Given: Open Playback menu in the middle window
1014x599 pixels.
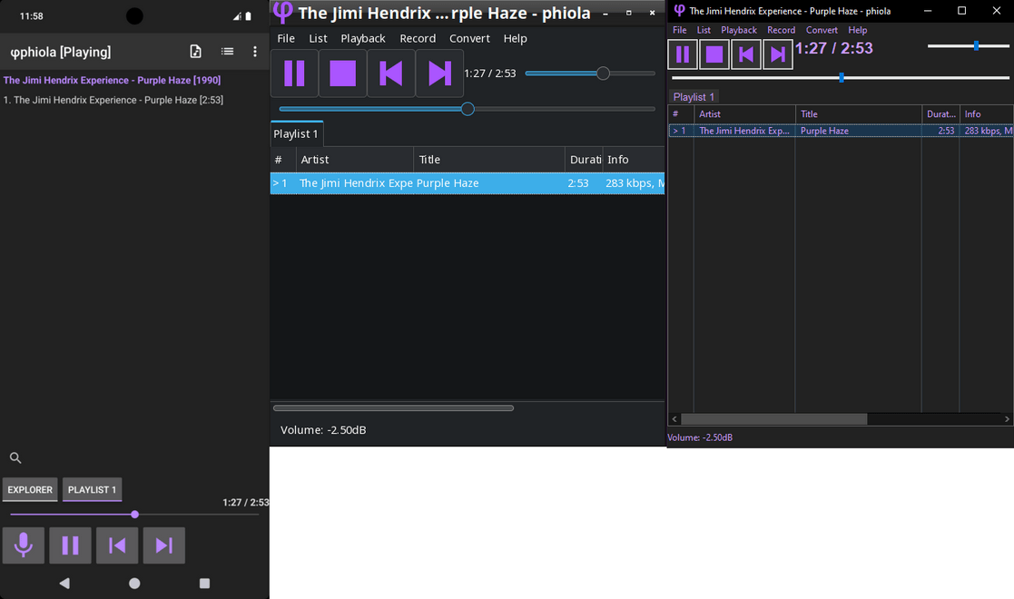Looking at the screenshot, I should coord(363,38).
